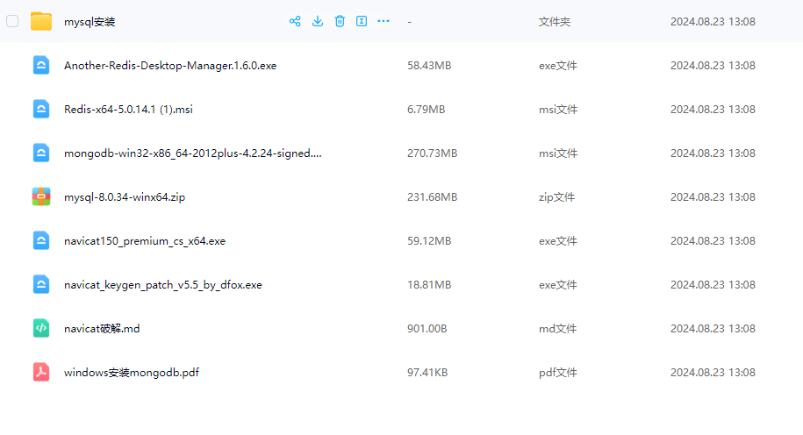
Task: Click the Another-Redis-Desktop-Manager exe file icon
Action: pyautogui.click(x=41, y=66)
